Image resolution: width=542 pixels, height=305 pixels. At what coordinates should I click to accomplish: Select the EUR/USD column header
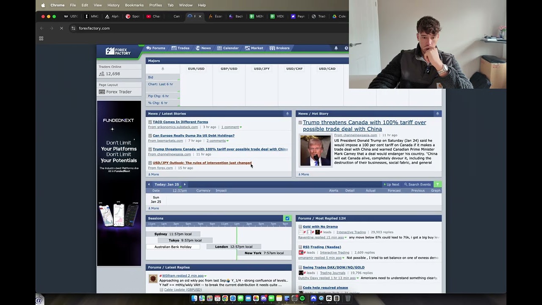196,69
